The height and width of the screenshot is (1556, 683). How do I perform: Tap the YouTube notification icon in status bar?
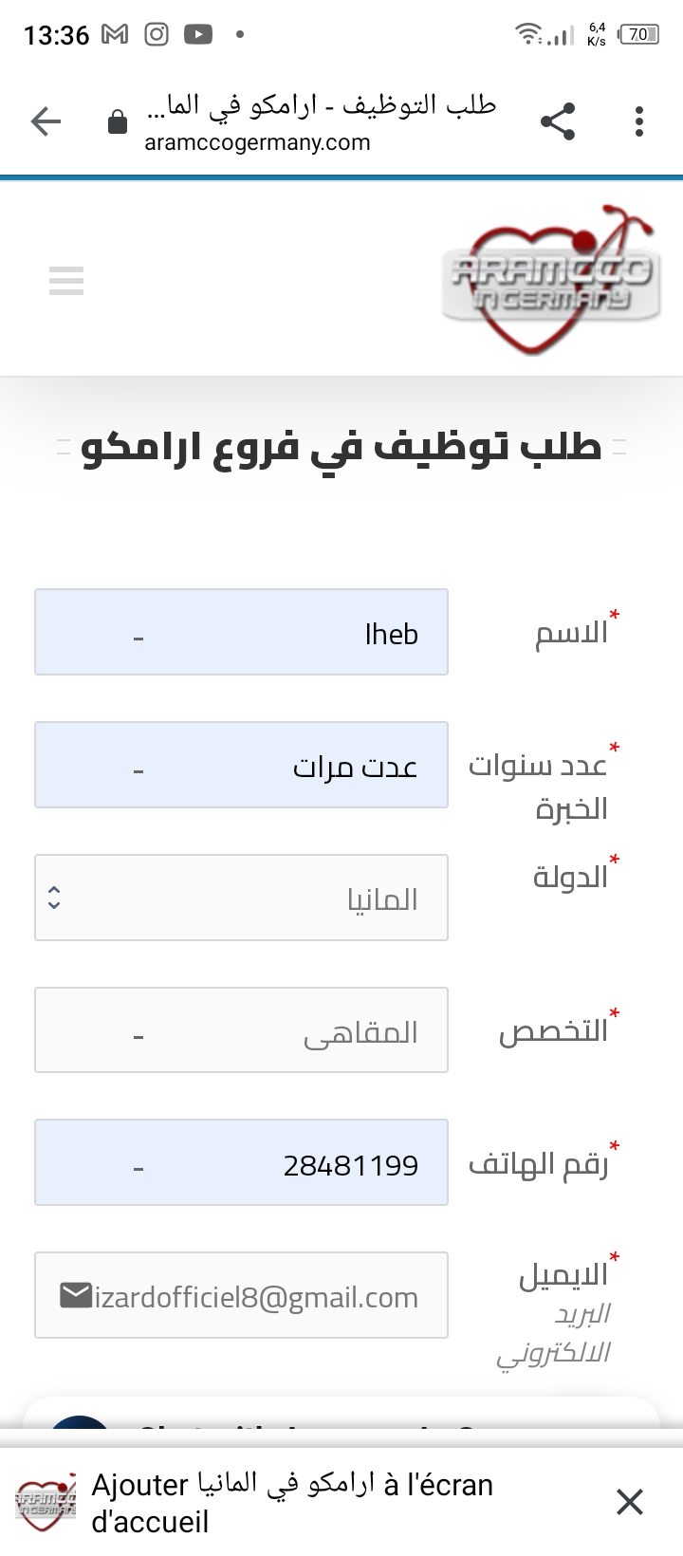[198, 35]
